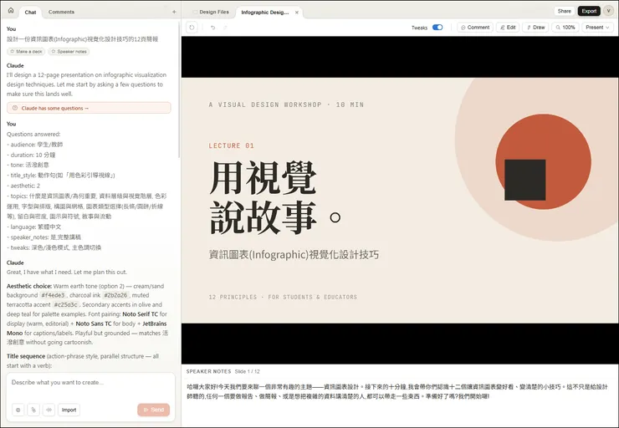619x428 pixels.
Task: Click the Edit button
Action: [508, 28]
